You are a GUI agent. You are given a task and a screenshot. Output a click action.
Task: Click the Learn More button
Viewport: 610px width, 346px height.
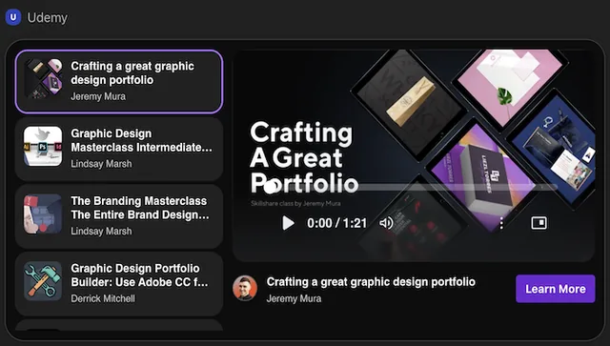[555, 289]
